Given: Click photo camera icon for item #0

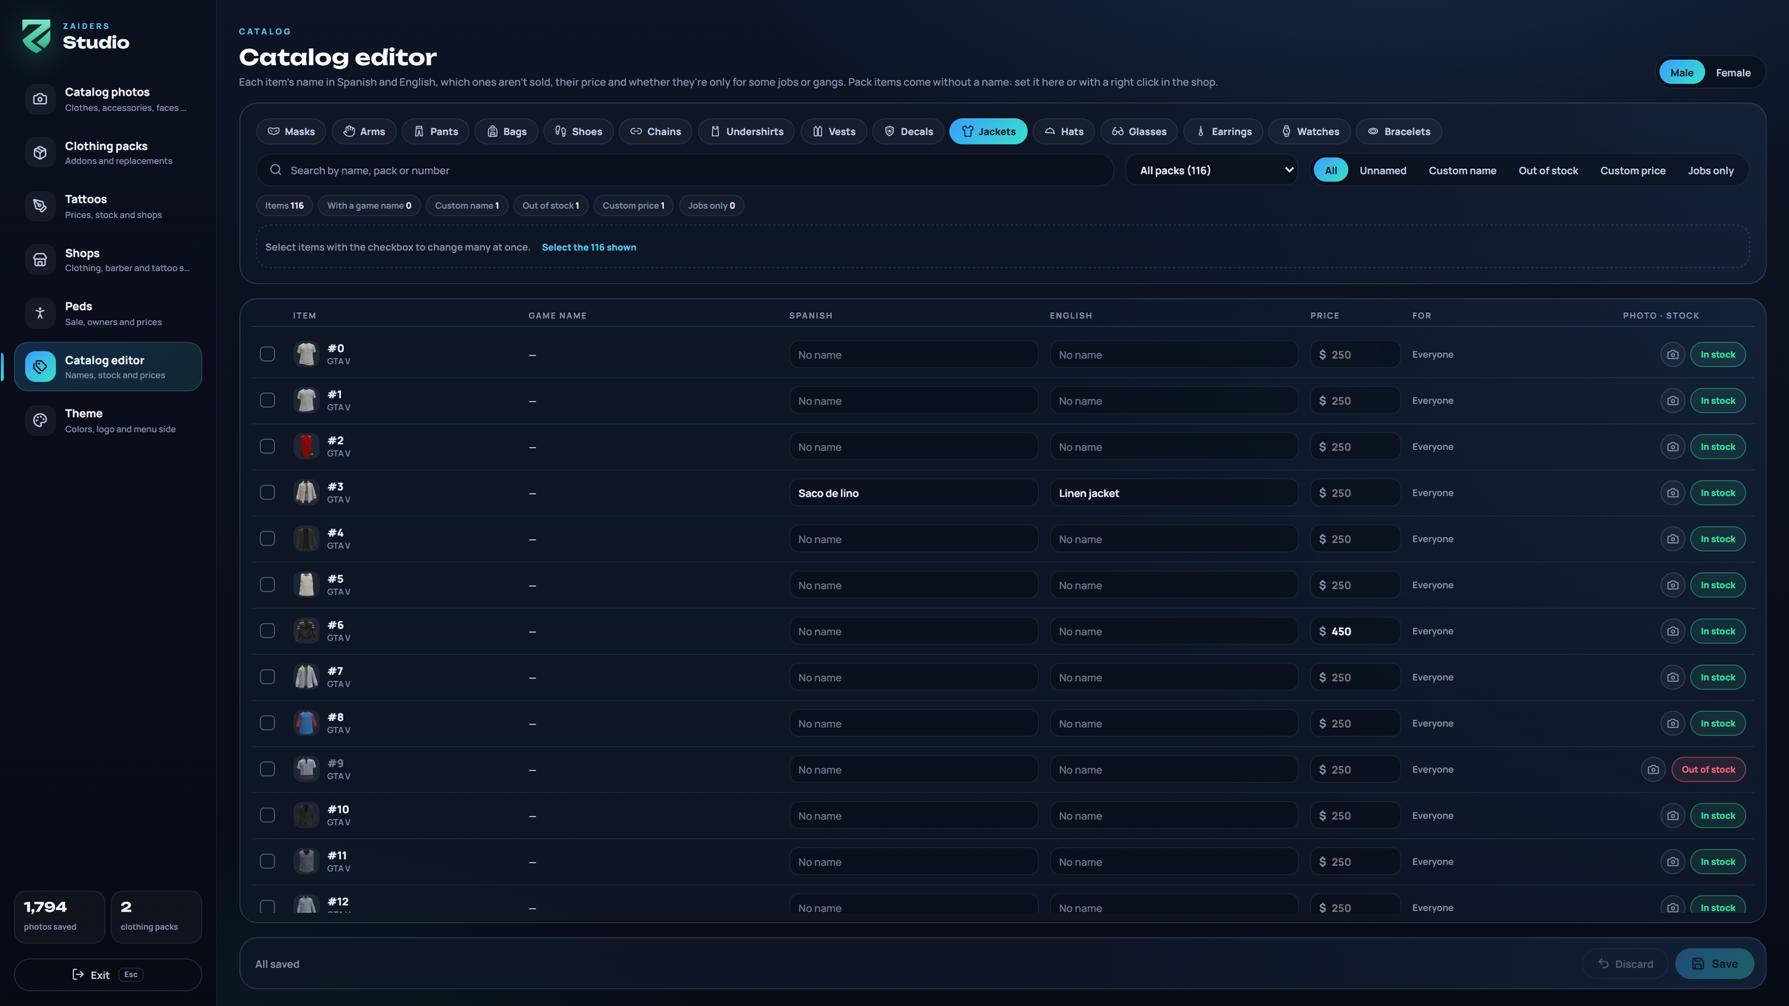Looking at the screenshot, I should (x=1672, y=355).
